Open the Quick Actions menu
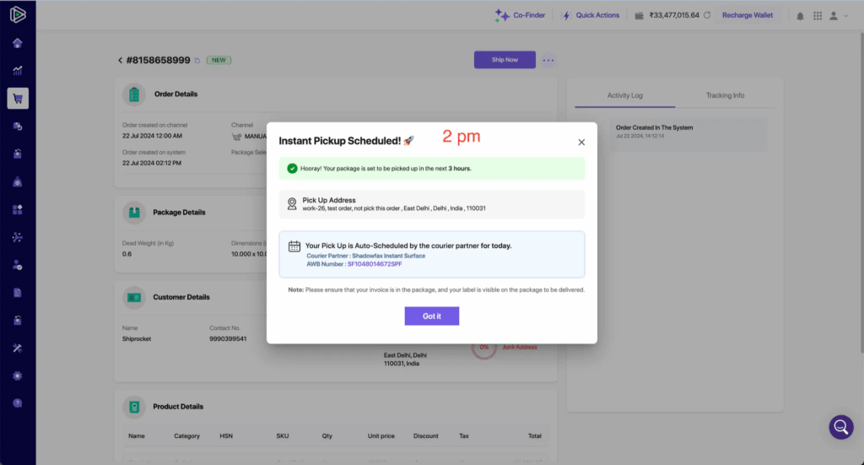864x465 pixels. (591, 15)
